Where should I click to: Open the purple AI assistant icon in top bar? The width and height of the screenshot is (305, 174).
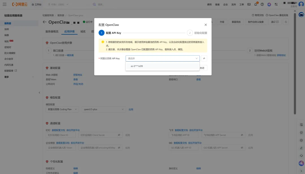pyautogui.click(x=269, y=4)
